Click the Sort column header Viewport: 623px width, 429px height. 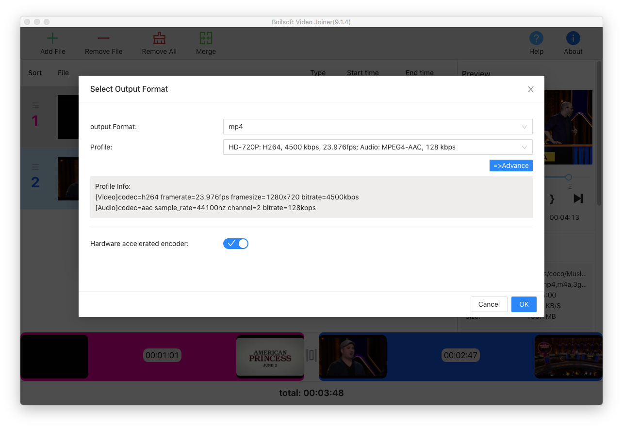(x=35, y=73)
